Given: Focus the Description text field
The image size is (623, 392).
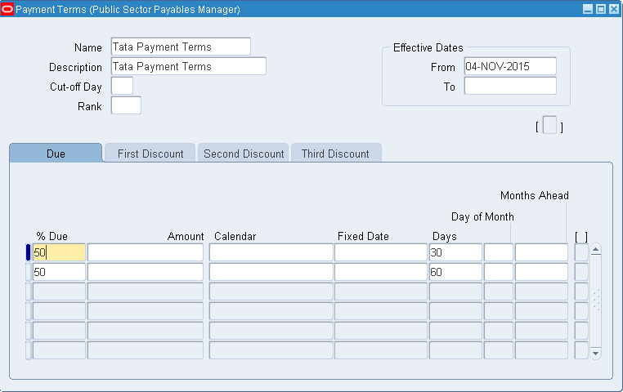Looking at the screenshot, I should (188, 66).
